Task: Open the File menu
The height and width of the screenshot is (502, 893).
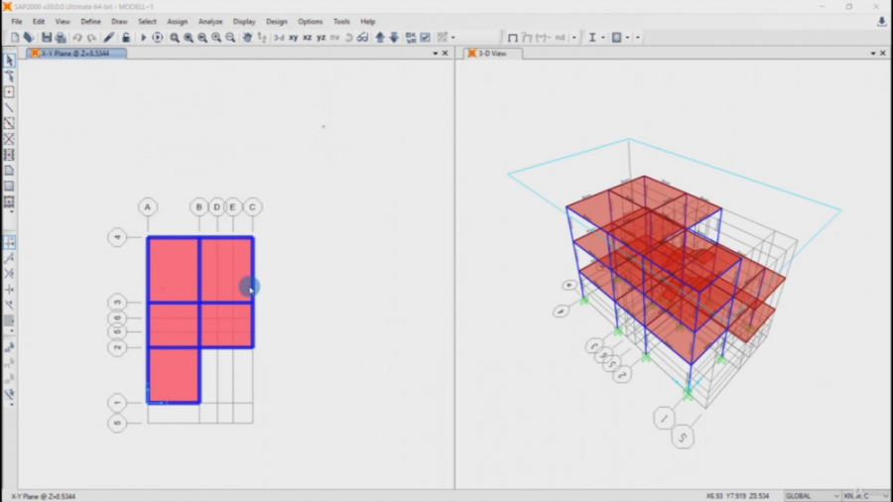Action: click(x=17, y=22)
